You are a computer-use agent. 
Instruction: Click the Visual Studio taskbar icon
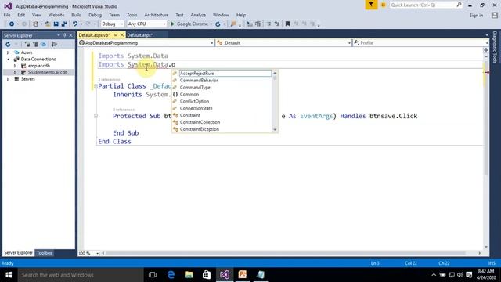tap(225, 275)
